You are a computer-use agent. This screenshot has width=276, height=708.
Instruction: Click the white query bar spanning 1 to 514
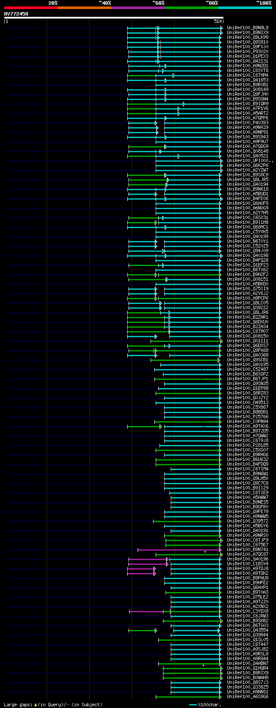pos(113,18)
